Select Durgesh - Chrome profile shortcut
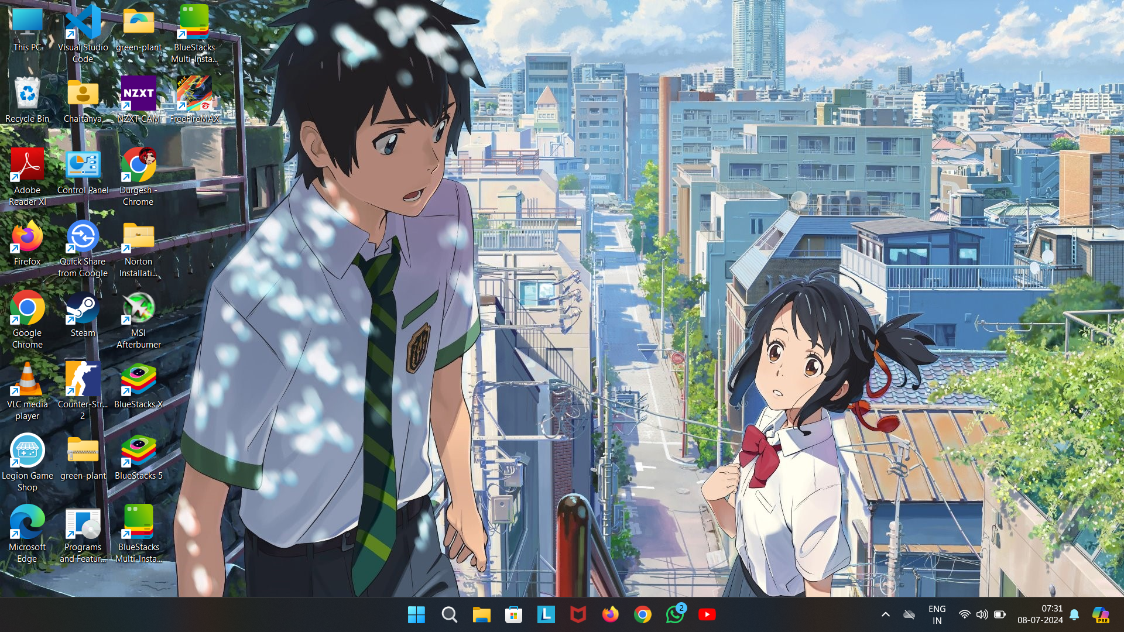Screen dimensions: 1124x632 pos(139,177)
